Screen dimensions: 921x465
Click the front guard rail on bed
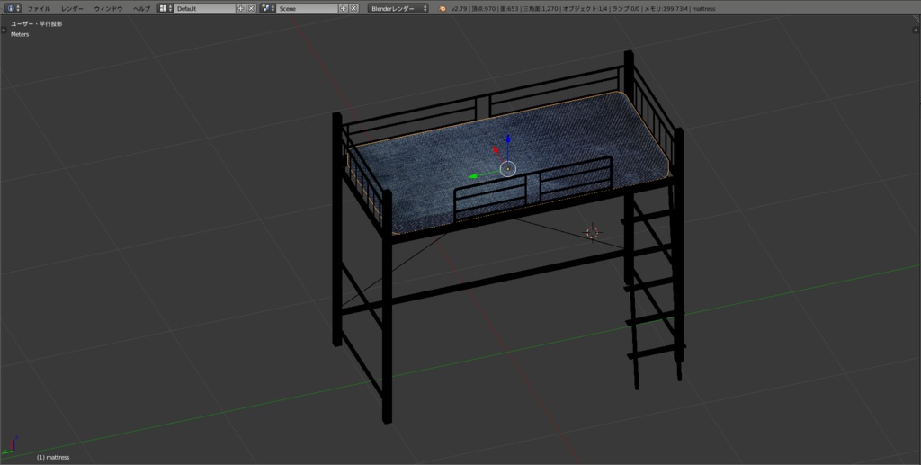pos(533,188)
